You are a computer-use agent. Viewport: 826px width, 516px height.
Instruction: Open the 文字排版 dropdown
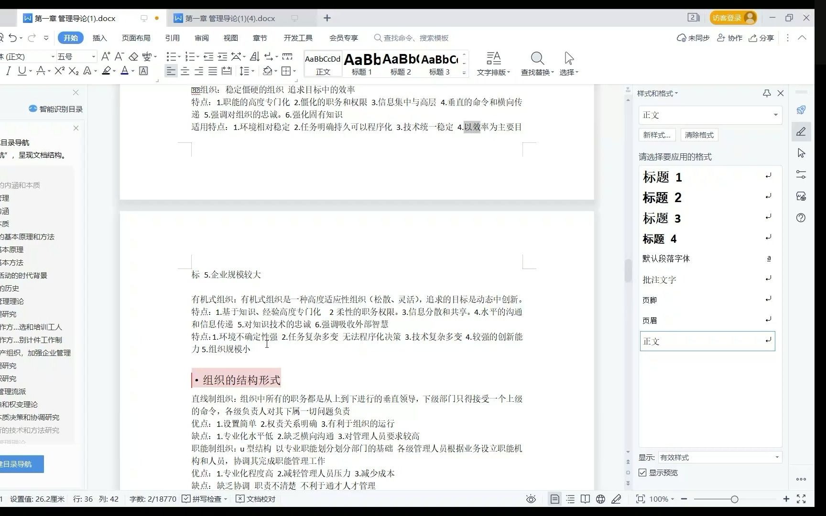tap(493, 64)
